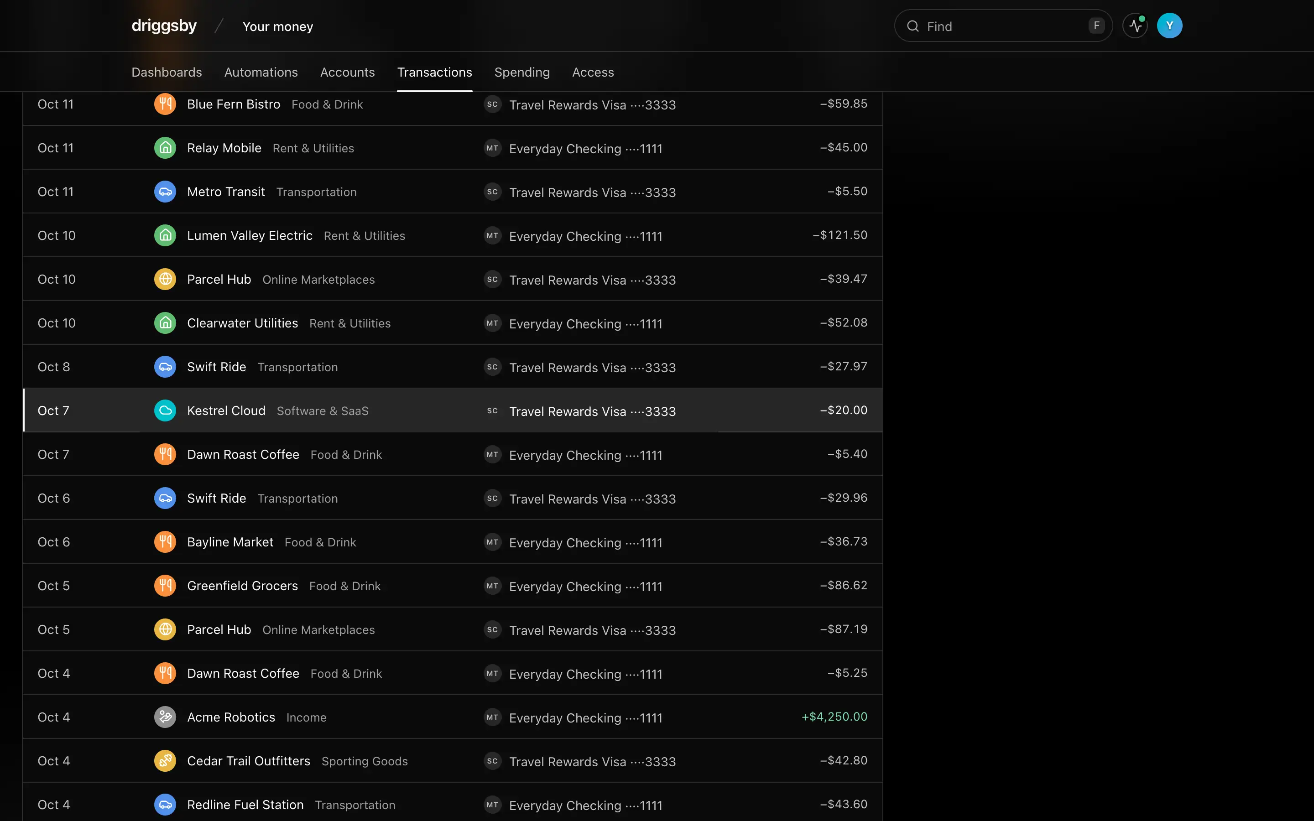The width and height of the screenshot is (1314, 821).
Task: Switch to the Dashboards tab
Action: [x=167, y=72]
